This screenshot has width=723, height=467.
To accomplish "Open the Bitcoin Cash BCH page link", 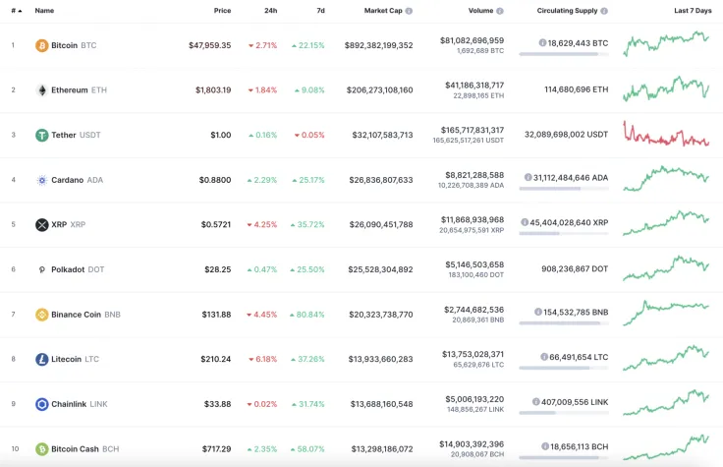I will click(x=84, y=449).
